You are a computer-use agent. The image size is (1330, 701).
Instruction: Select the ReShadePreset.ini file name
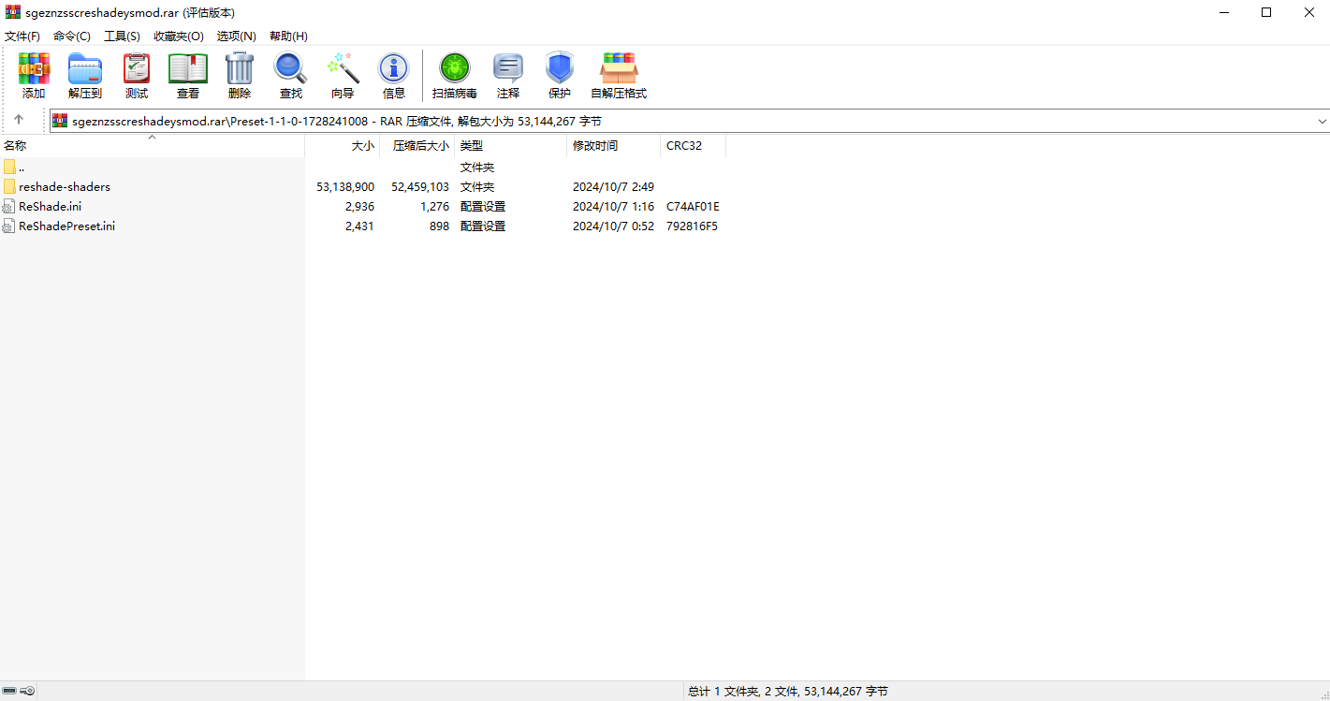67,226
